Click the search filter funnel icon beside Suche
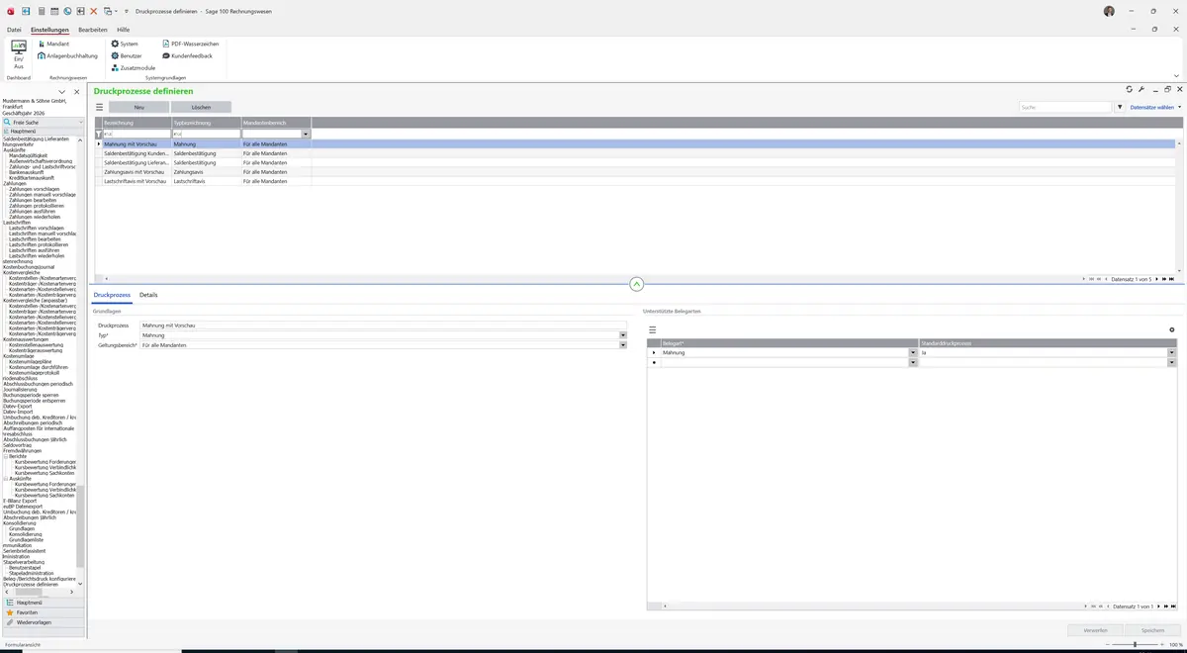 (x=1120, y=107)
